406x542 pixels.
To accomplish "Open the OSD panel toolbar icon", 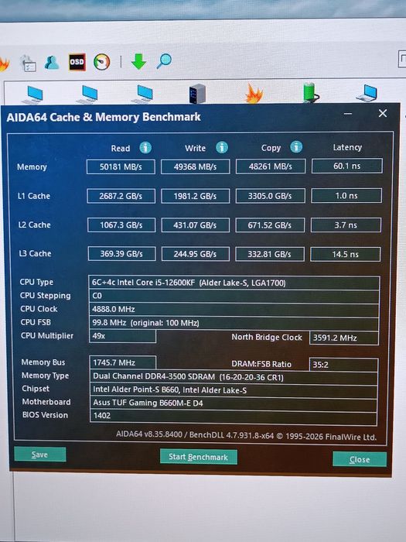I will 77,62.
